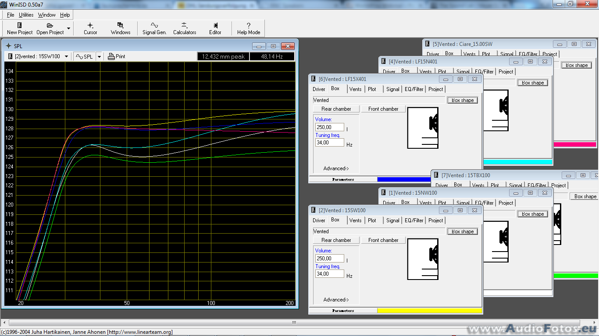This screenshot has width=599, height=336.
Task: Open Project tab in 15SW100 window
Action: click(x=436, y=220)
